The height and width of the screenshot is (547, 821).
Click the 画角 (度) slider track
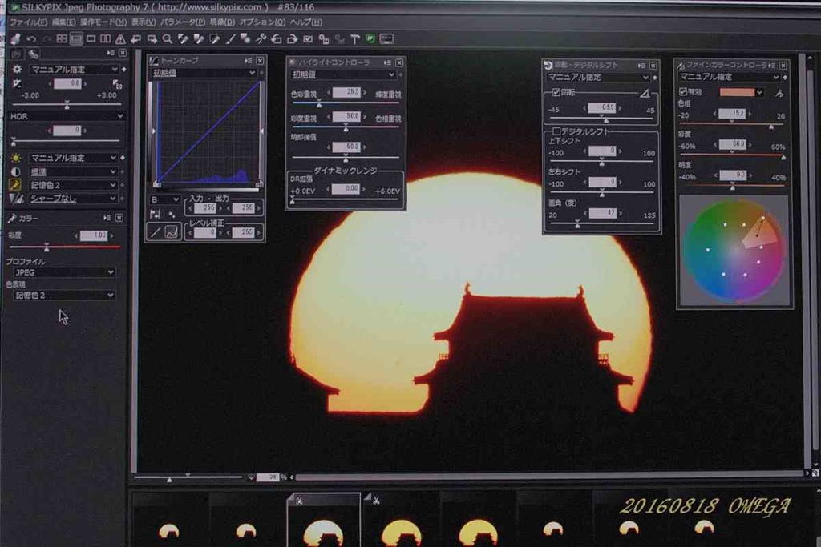coord(601,223)
